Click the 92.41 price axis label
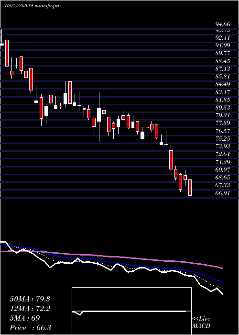Image resolution: width=239 pixels, height=335 pixels. (223, 38)
